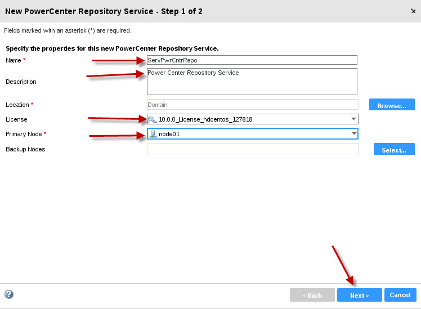Click the Cancel button
The image size is (421, 309).
coord(400,295)
